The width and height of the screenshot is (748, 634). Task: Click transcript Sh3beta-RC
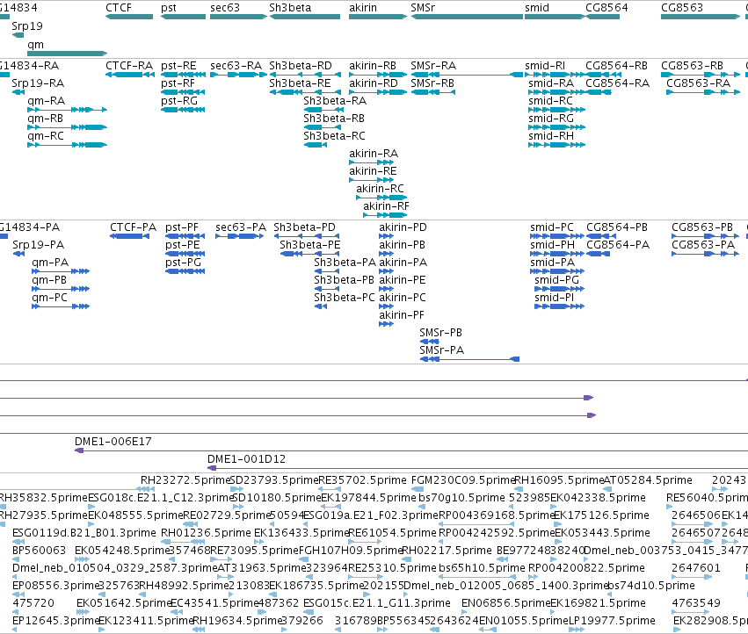[x=316, y=145]
